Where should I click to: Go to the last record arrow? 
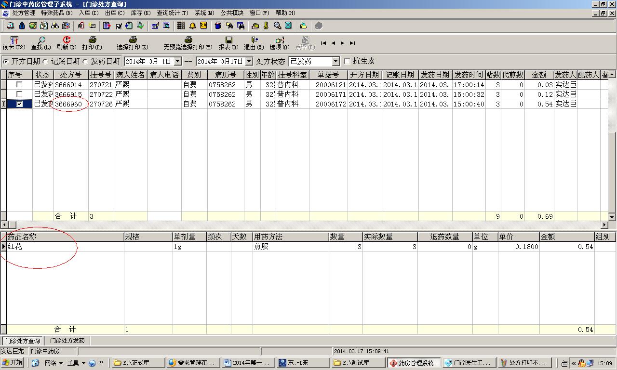pos(352,43)
